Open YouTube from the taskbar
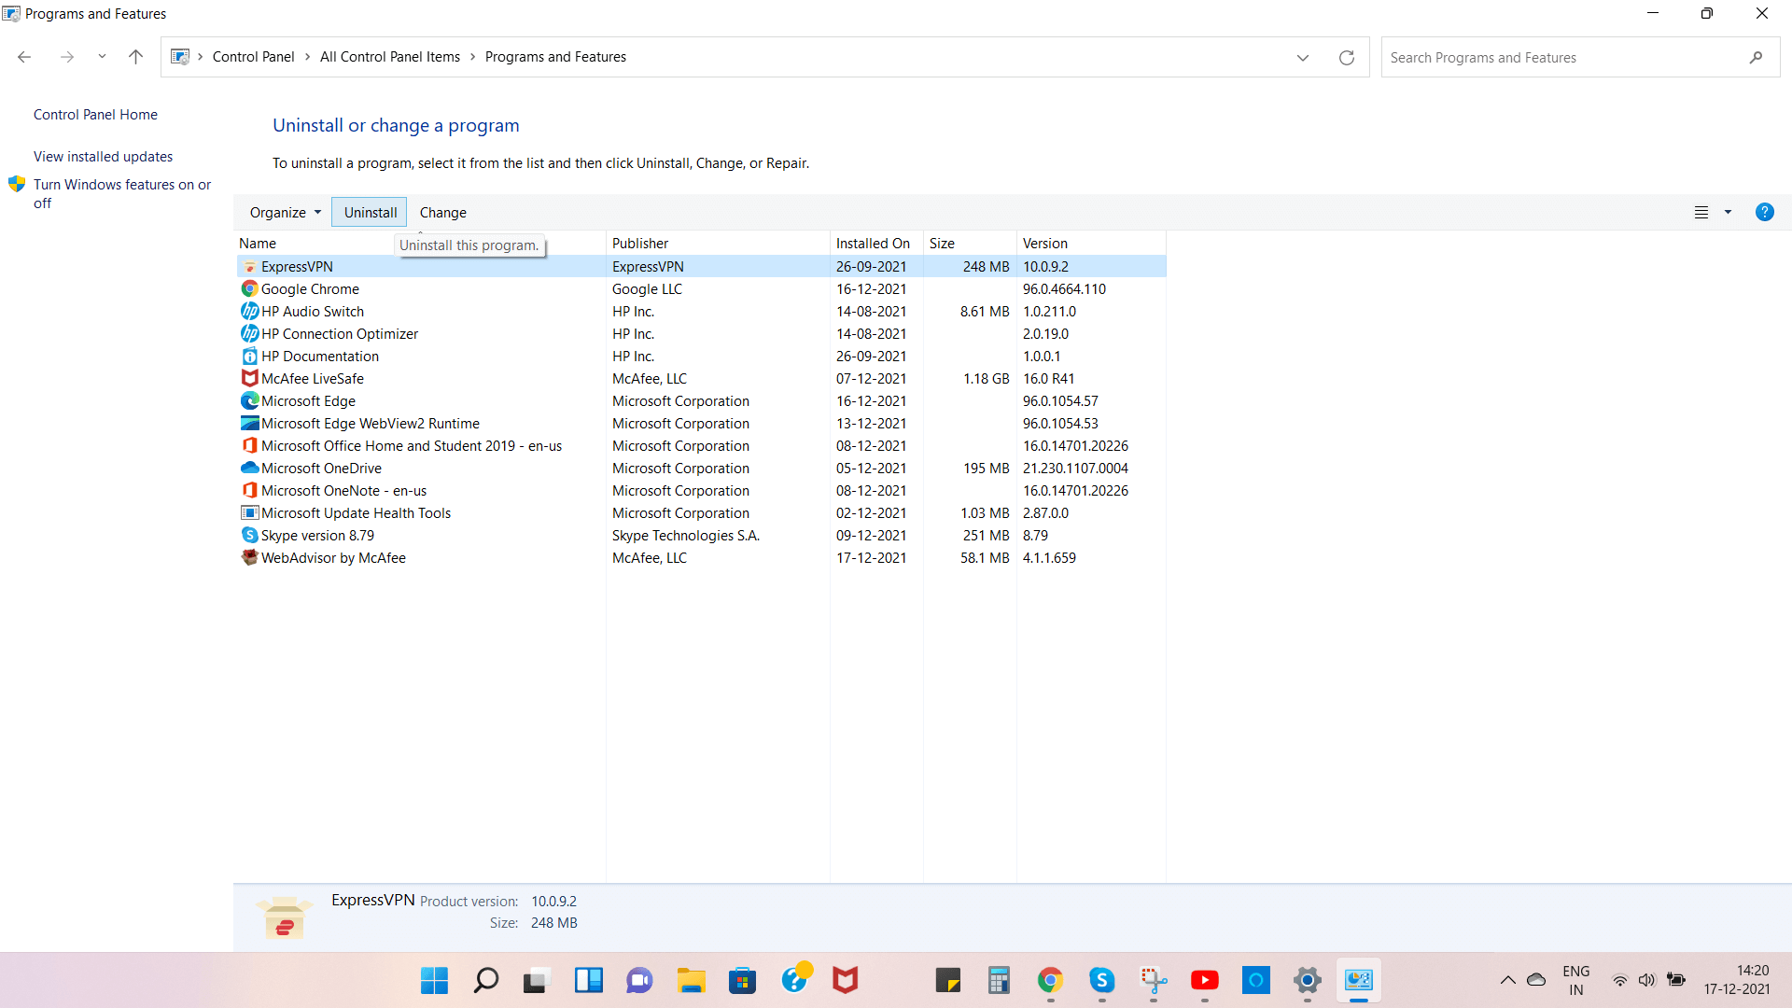Viewport: 1792px width, 1008px height. [1205, 980]
